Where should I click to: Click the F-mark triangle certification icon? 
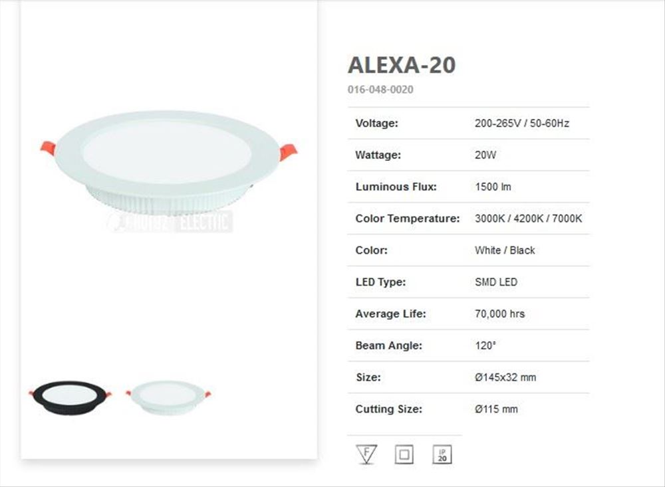[x=366, y=454]
